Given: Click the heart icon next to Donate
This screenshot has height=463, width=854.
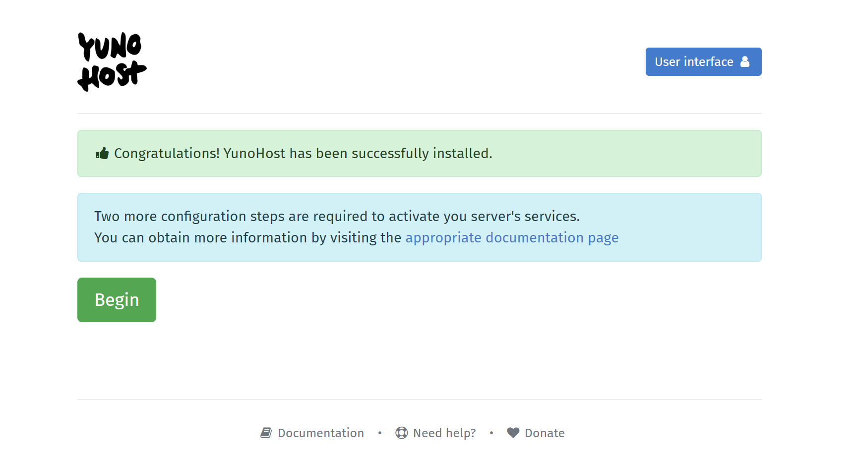Looking at the screenshot, I should 513,432.
